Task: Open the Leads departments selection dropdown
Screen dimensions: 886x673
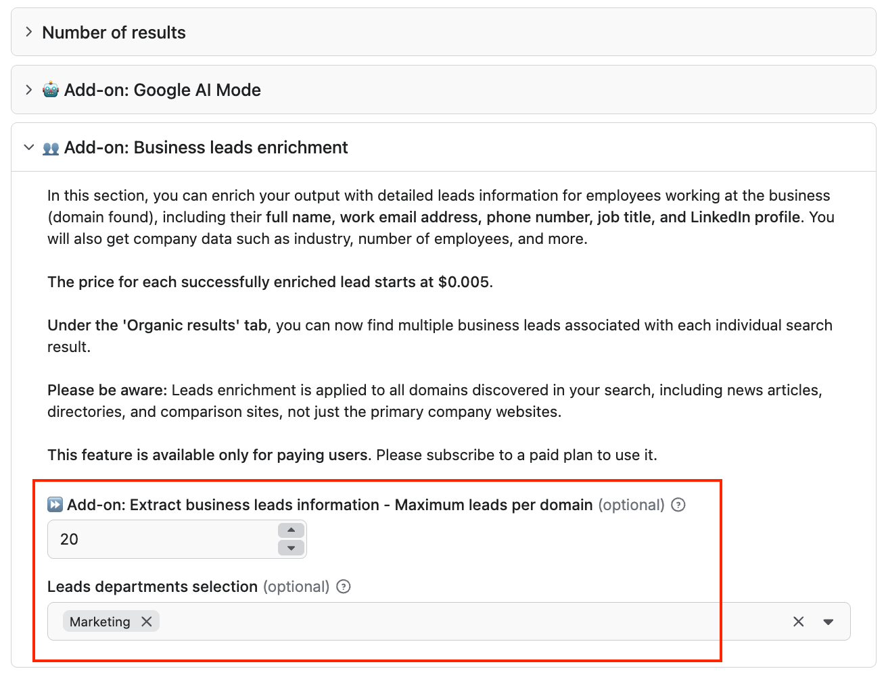Action: [x=829, y=621]
